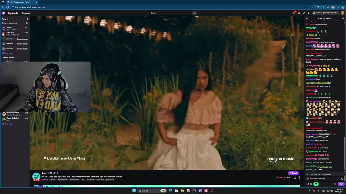Click the green chat reward icon
This screenshot has width=346, height=194.
click(316, 184)
